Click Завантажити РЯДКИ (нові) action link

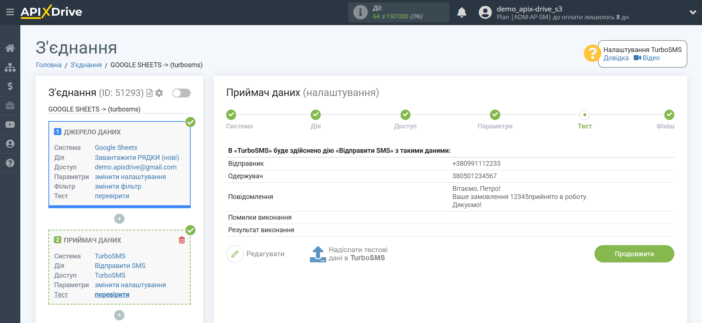[x=137, y=158]
